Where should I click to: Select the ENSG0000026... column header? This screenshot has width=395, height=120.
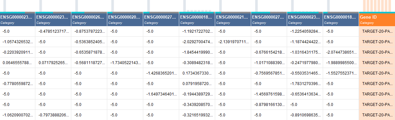[89, 20]
